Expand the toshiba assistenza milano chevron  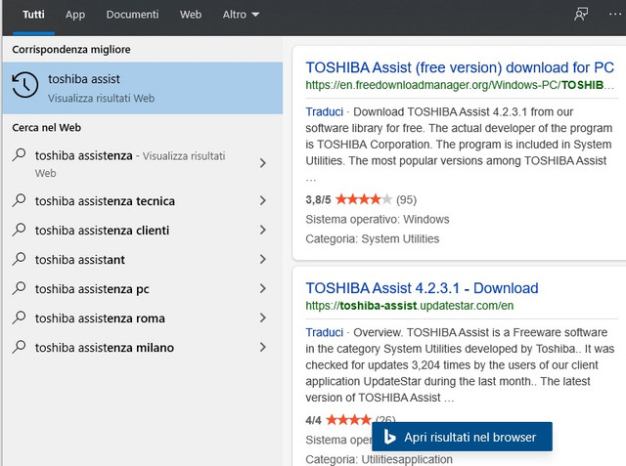[x=263, y=347]
